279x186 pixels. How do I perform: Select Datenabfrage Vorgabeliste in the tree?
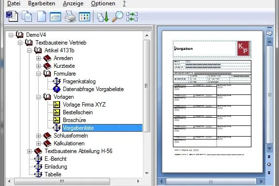[x=93, y=89]
